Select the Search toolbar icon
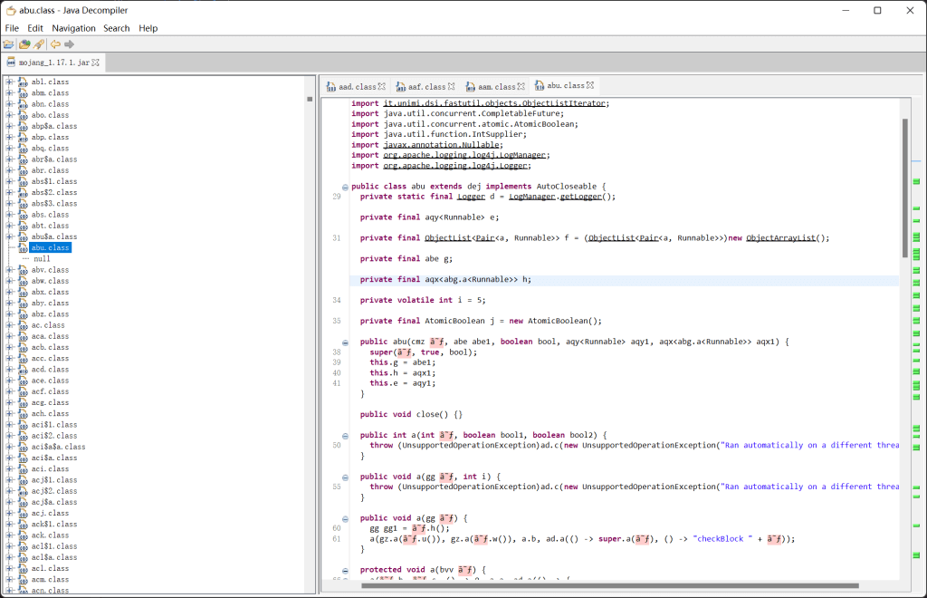The width and height of the screenshot is (927, 598). [x=37, y=43]
